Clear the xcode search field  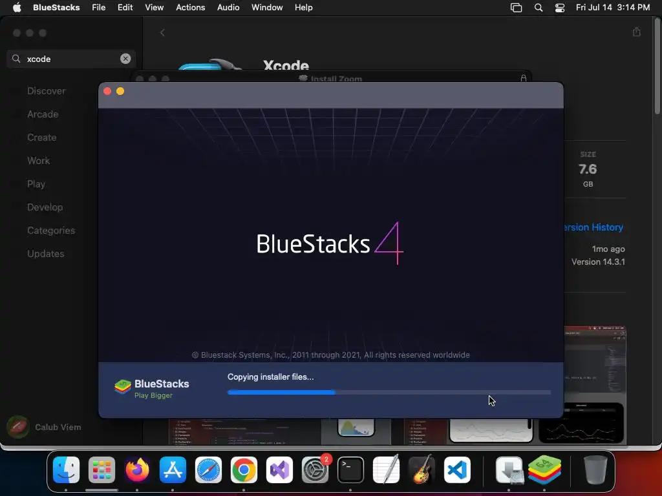(125, 59)
